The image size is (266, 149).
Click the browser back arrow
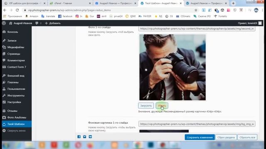tap(5, 10)
